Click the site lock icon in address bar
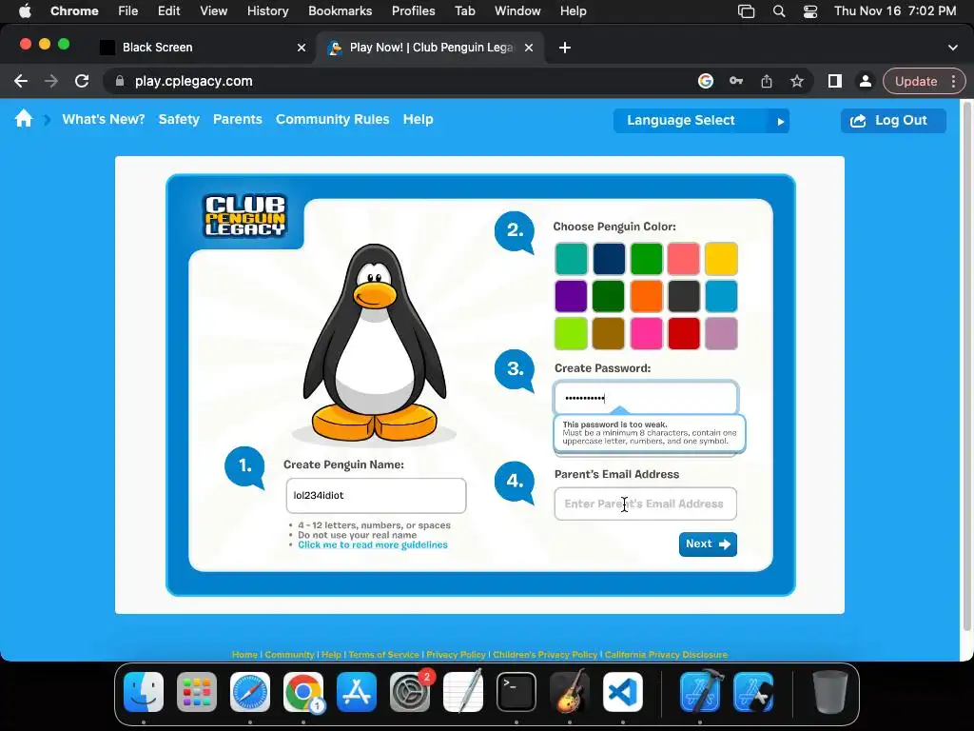Image resolution: width=974 pixels, height=731 pixels. tap(120, 81)
